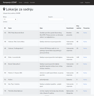This screenshot has height=96, width=94.
Task: Open Karta link for Ilok, Trg J. Vuletića
Action: click(x=85, y=84)
